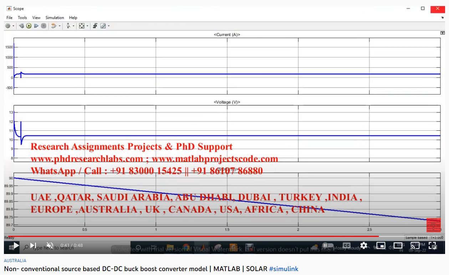Click the maximize axes icon above Current plot
449x275 pixels.
[443, 33]
